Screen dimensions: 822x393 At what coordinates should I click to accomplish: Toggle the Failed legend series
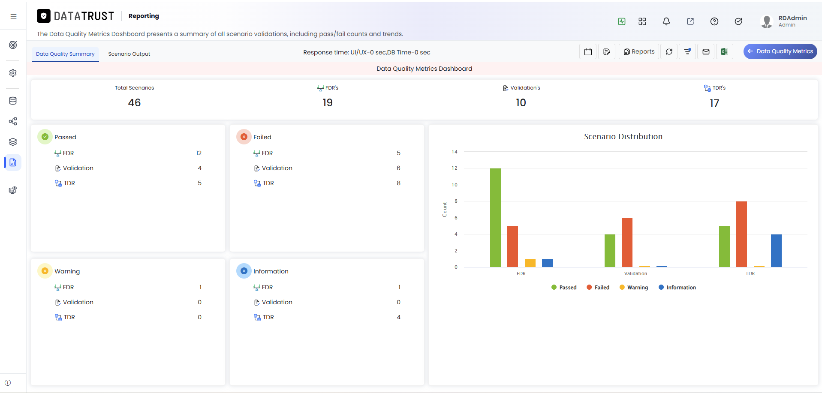point(598,288)
